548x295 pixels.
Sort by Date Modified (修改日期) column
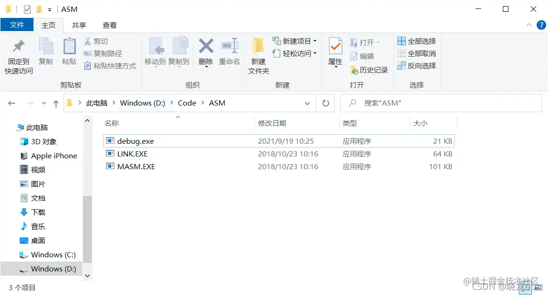[x=272, y=123]
